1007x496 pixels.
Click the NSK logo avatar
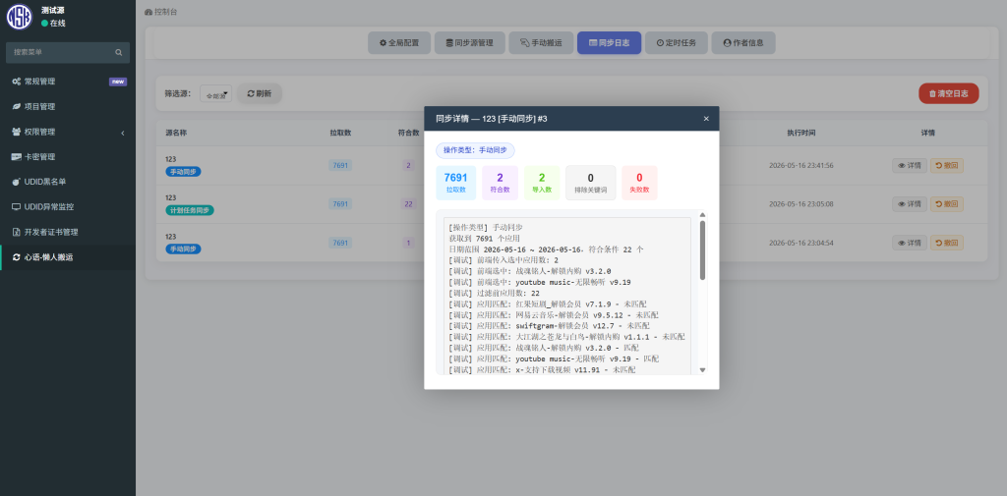pos(20,17)
